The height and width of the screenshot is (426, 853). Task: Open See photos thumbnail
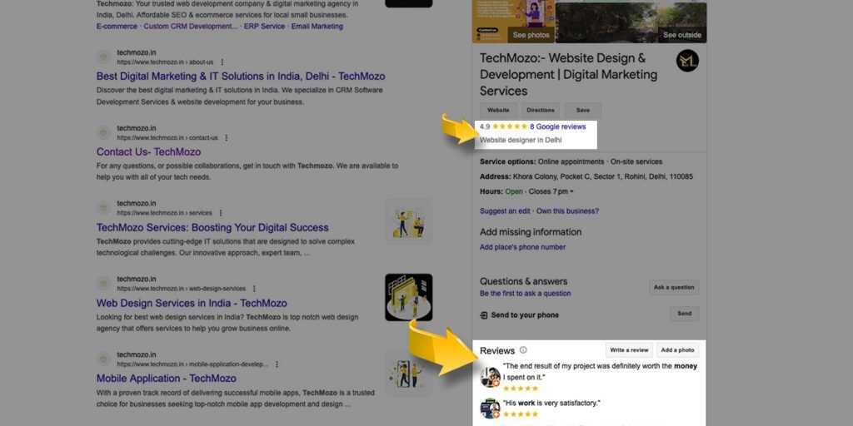click(513, 21)
